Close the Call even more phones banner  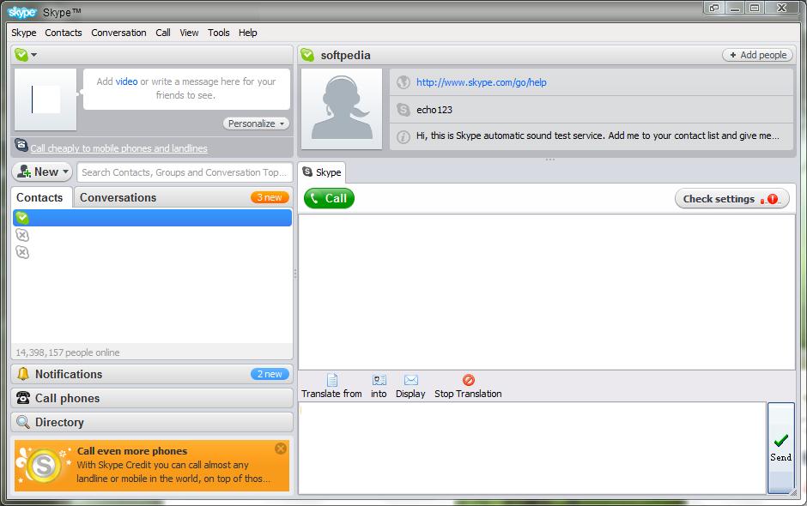pyautogui.click(x=281, y=449)
